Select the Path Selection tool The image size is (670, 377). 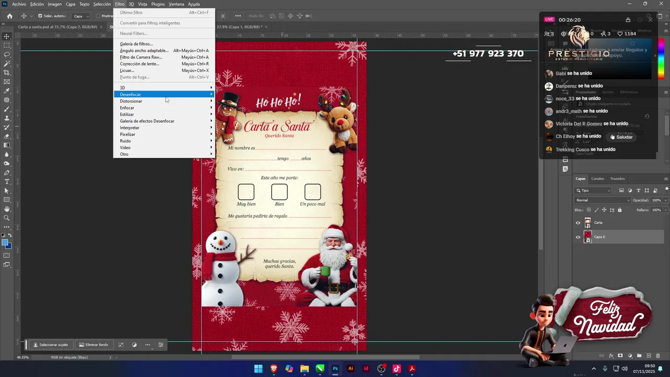7,191
